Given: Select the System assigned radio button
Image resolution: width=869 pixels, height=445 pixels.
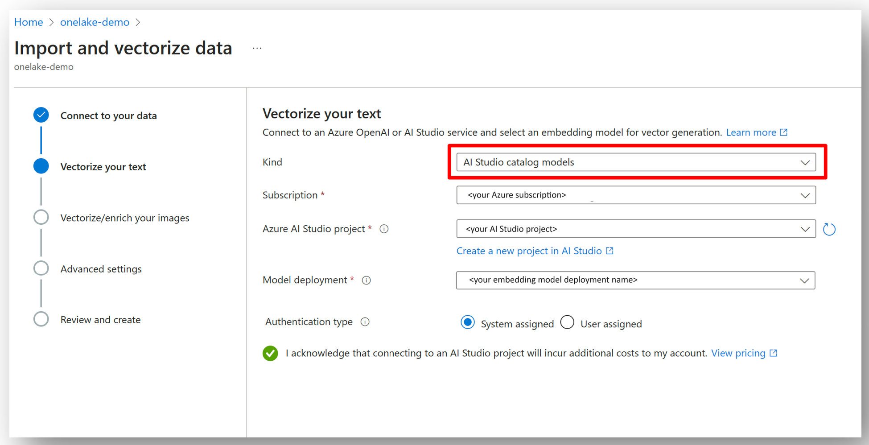Looking at the screenshot, I should [x=467, y=322].
